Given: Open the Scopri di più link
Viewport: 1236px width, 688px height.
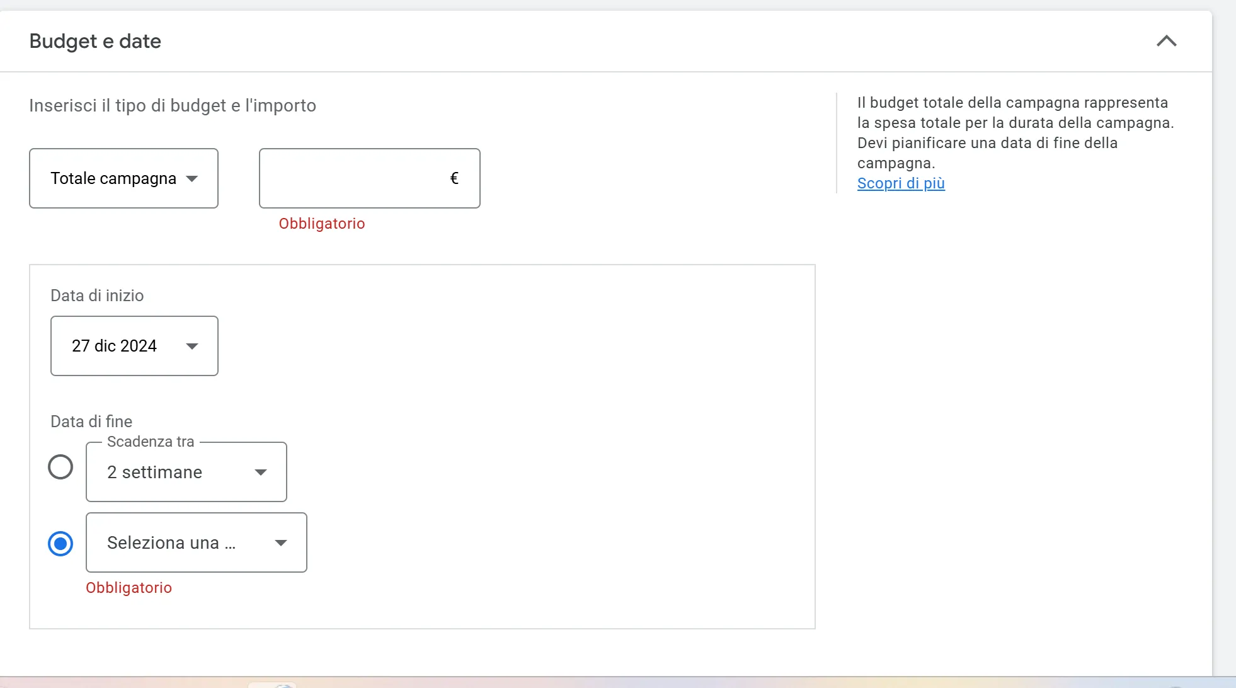Looking at the screenshot, I should (x=900, y=183).
